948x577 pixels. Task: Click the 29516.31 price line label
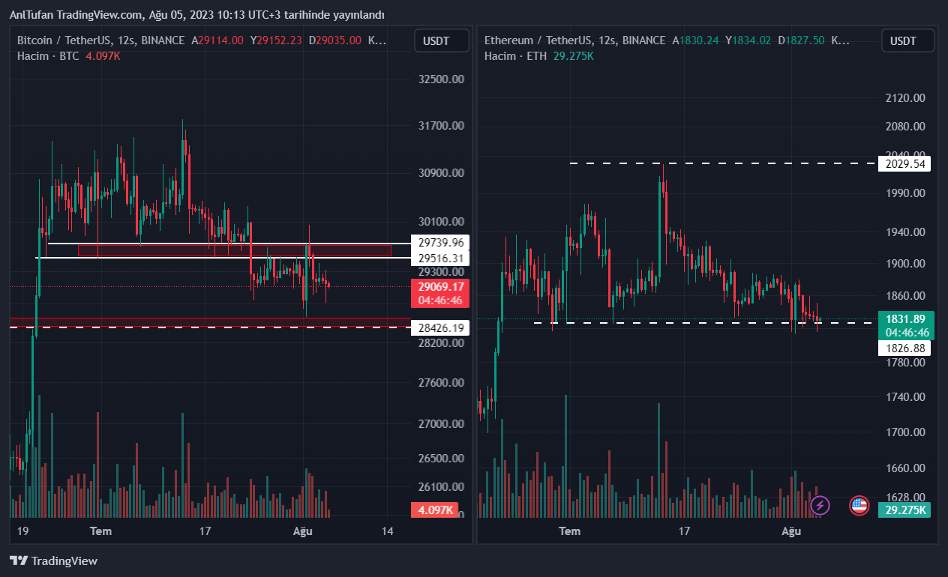tap(441, 259)
